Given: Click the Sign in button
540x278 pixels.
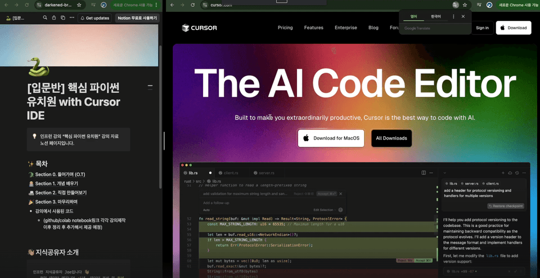Looking at the screenshot, I should coord(482,28).
